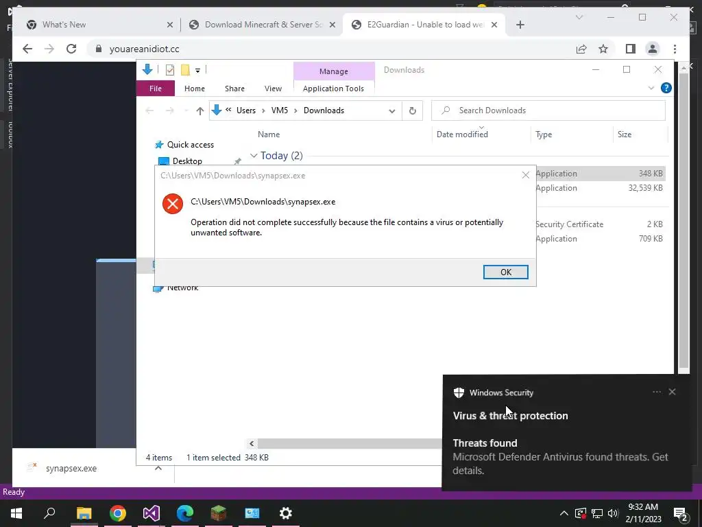702x527 pixels.
Task: Sort by the Size column header
Action: (x=624, y=134)
